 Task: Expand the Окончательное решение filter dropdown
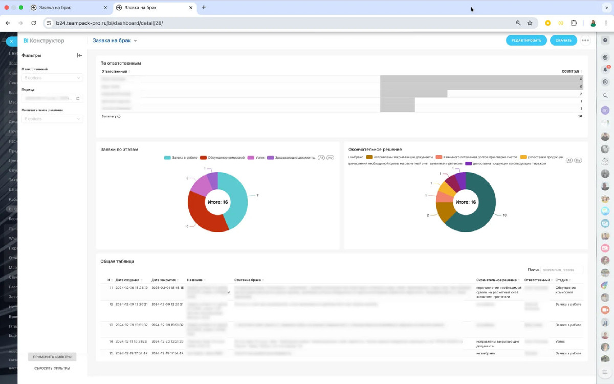[x=52, y=119]
